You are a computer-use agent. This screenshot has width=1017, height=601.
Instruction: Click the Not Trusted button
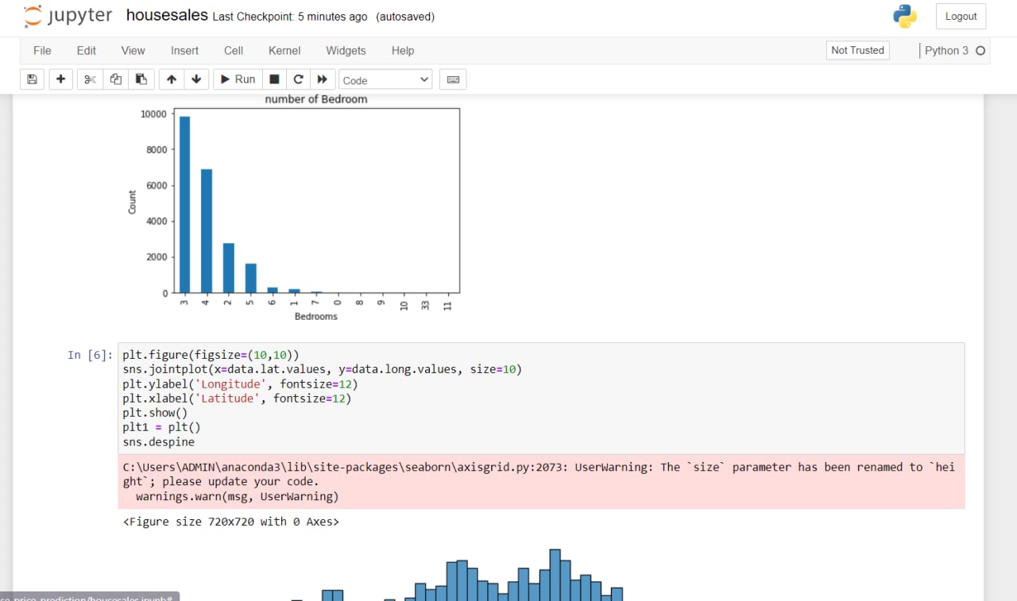click(857, 51)
